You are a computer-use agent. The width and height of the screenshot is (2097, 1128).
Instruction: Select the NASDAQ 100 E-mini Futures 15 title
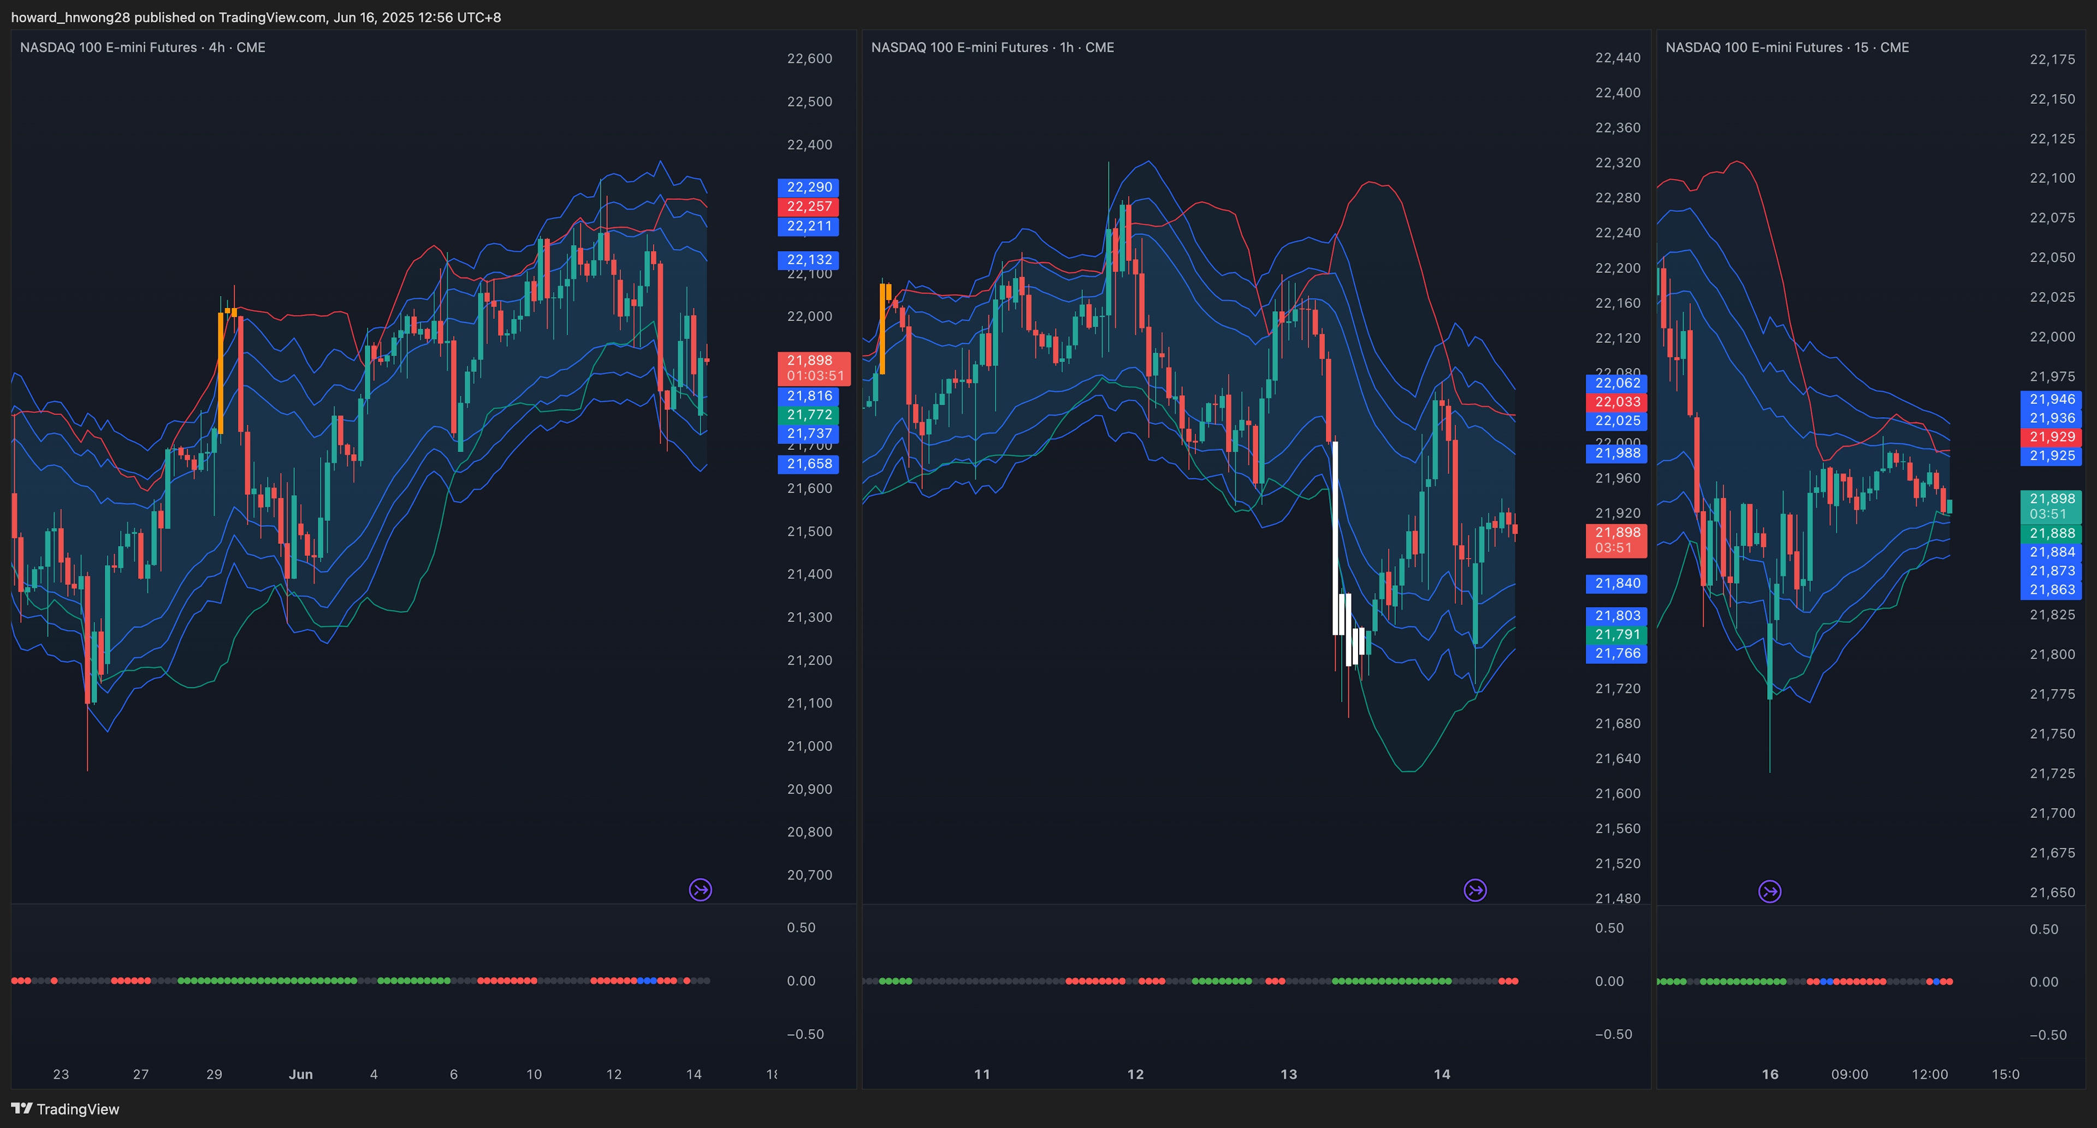(x=1787, y=47)
